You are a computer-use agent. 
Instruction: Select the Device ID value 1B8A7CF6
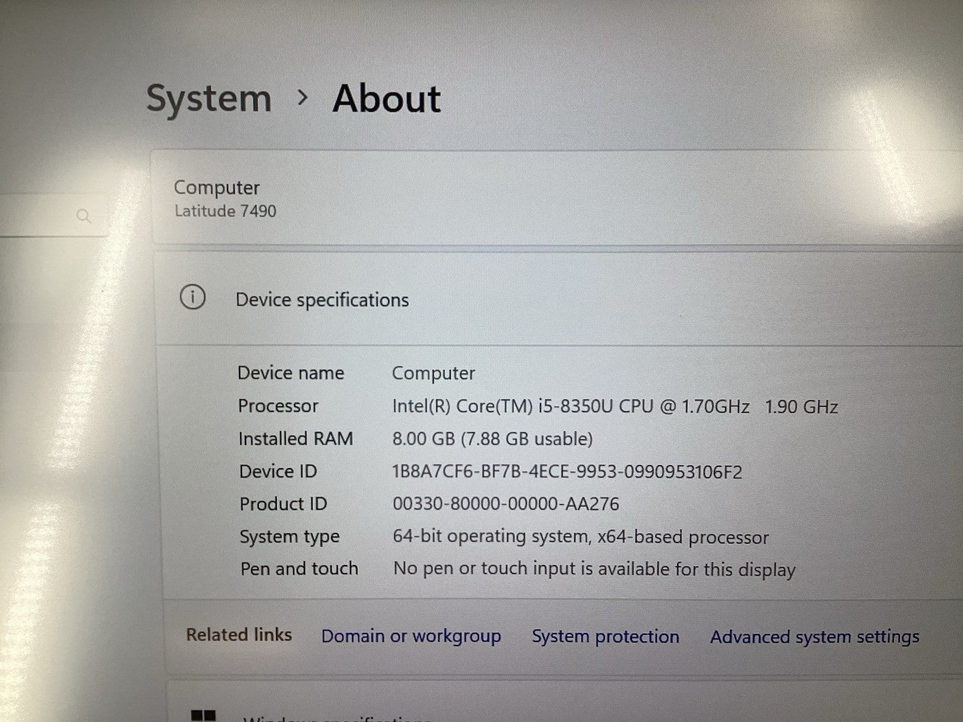click(567, 472)
